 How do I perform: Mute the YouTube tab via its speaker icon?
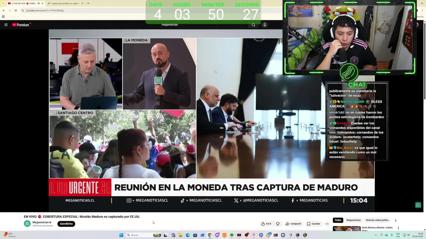click(38, 3)
